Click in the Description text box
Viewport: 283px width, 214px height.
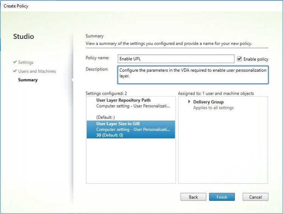pos(193,75)
